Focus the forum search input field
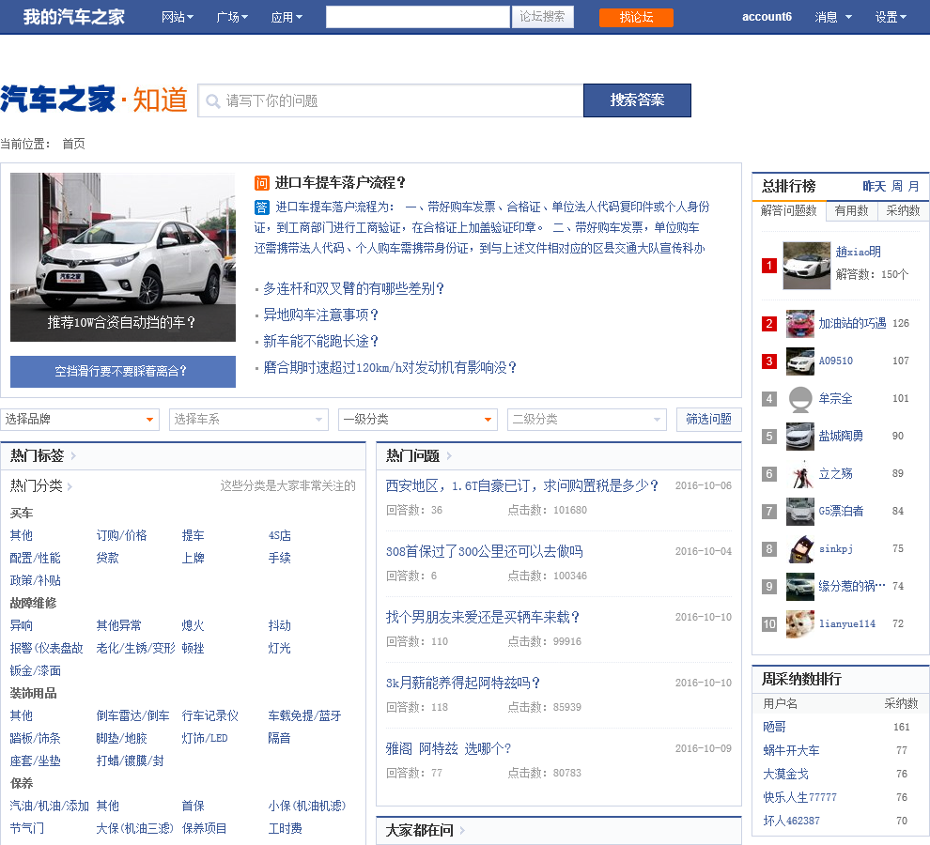This screenshot has width=930, height=845. point(417,17)
